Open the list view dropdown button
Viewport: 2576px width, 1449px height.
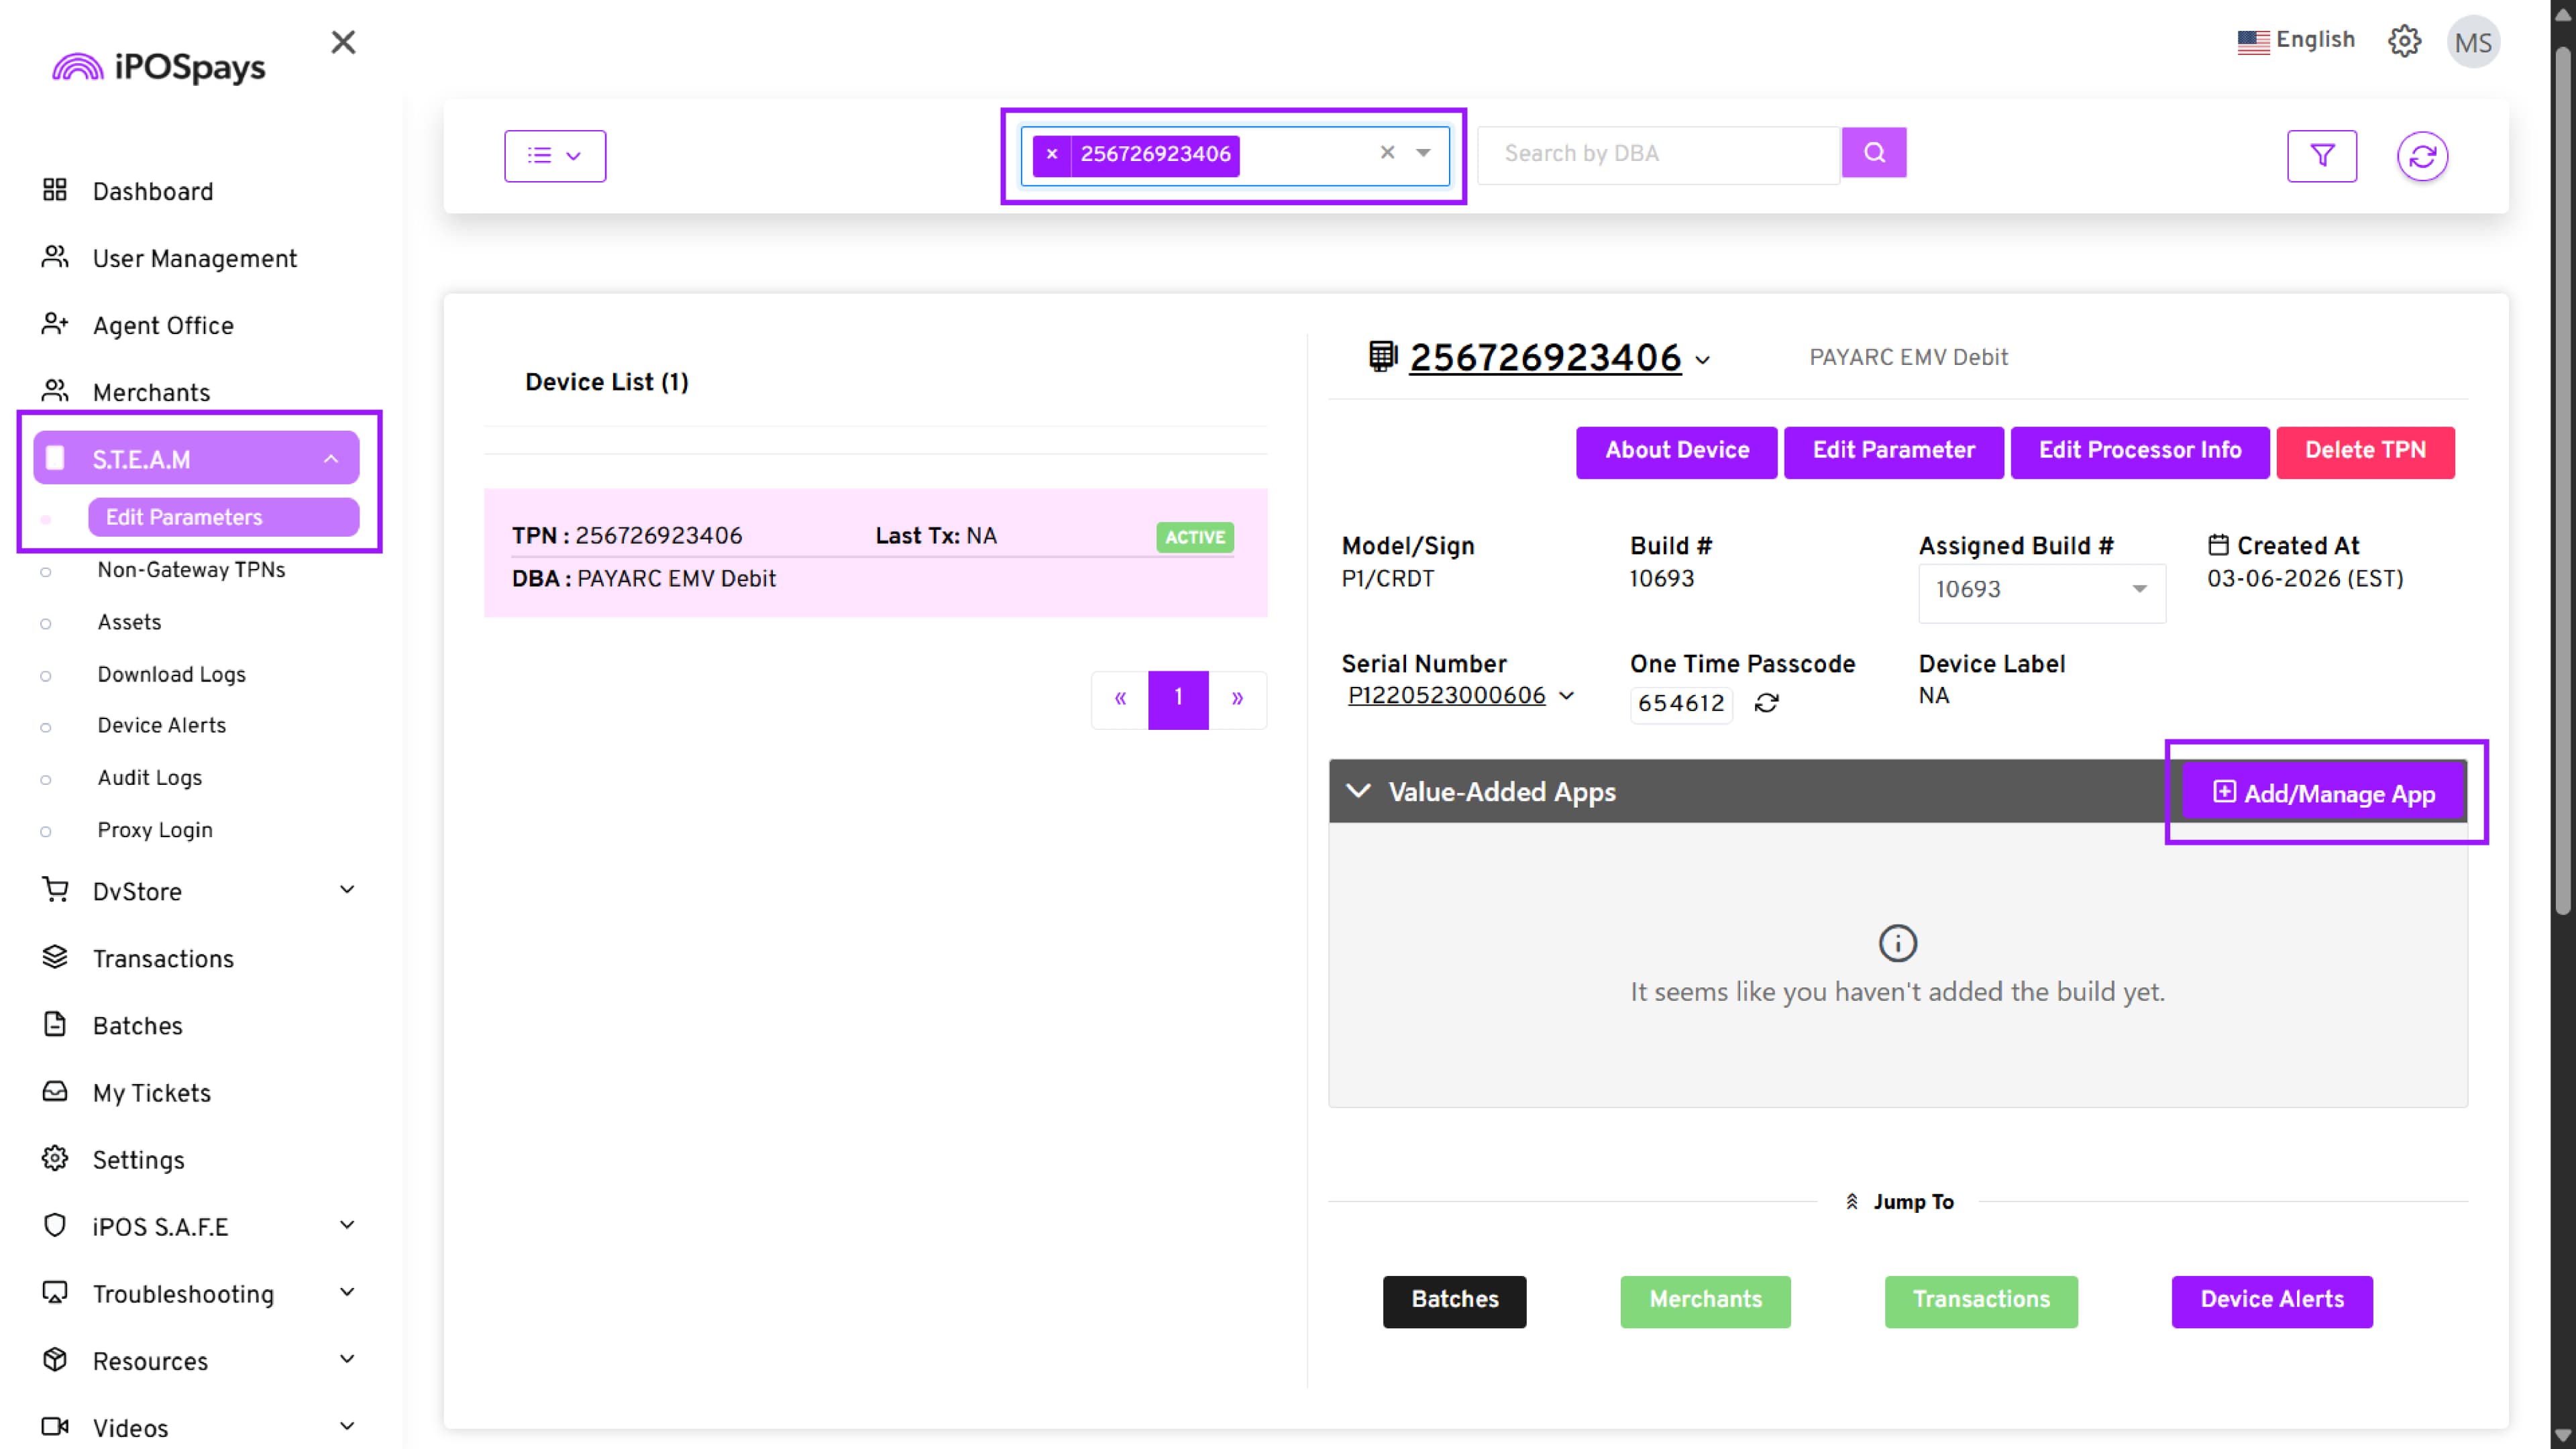point(554,156)
